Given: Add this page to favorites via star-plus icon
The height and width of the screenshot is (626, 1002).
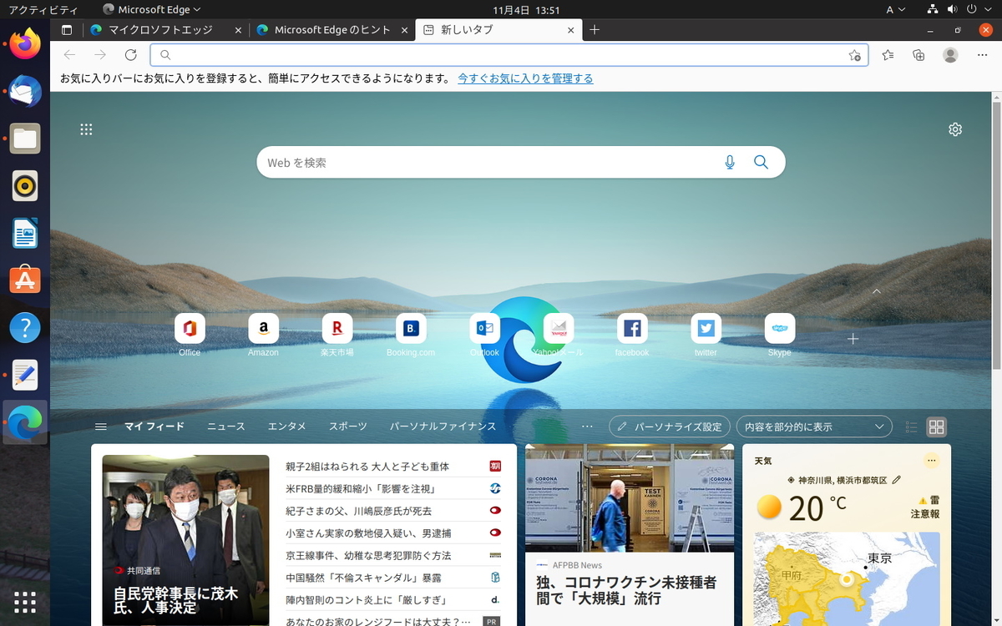Looking at the screenshot, I should tap(854, 55).
